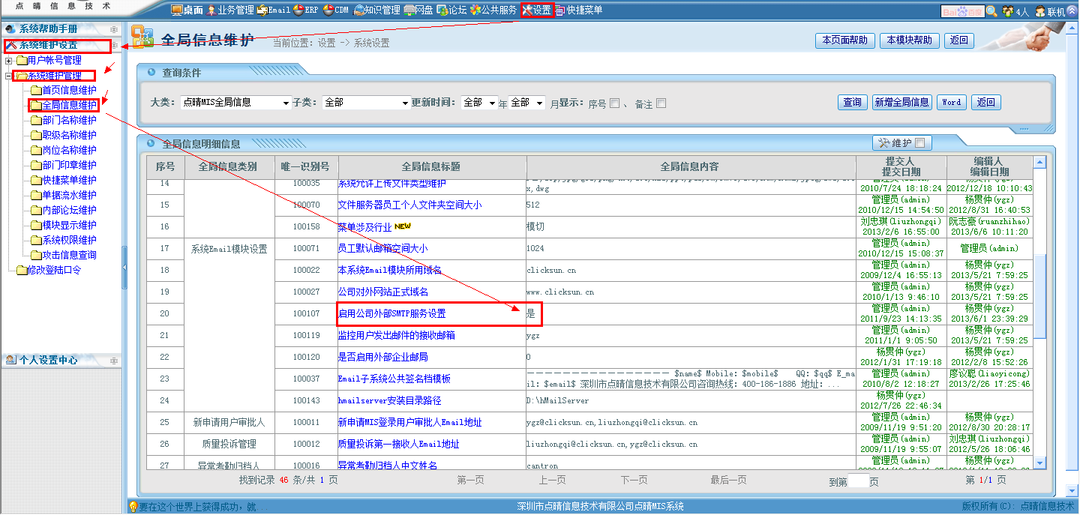This screenshot has height=515, width=1080.
Task: Click the 新增全局信息 button
Action: coord(901,103)
